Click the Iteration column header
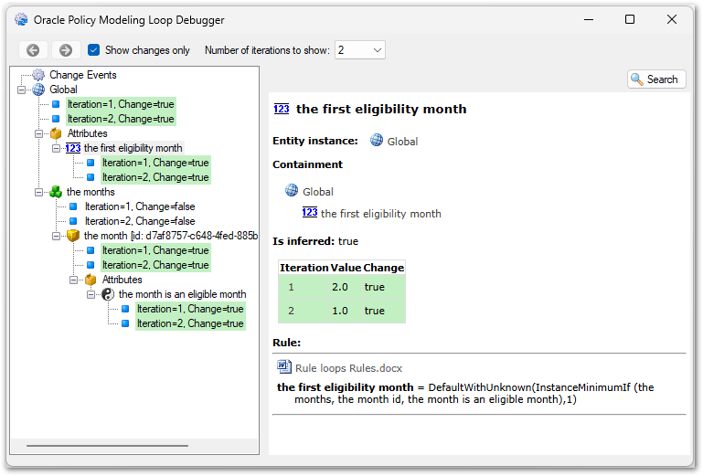Viewport: 703px width, 476px height. pyautogui.click(x=304, y=268)
